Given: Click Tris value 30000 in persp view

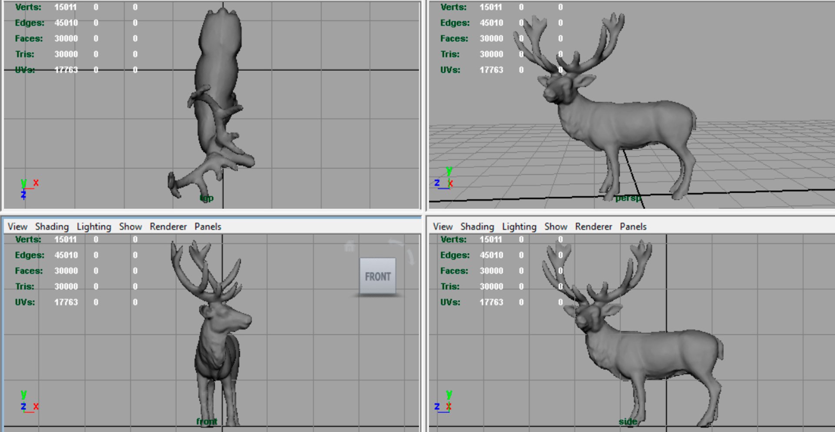Looking at the screenshot, I should pos(491,54).
